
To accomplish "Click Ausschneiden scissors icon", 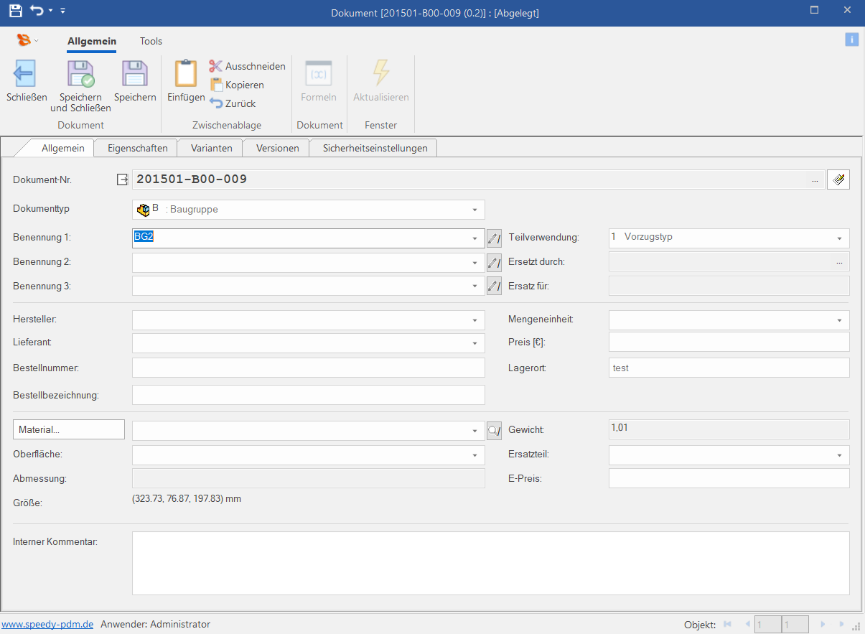I will (215, 66).
